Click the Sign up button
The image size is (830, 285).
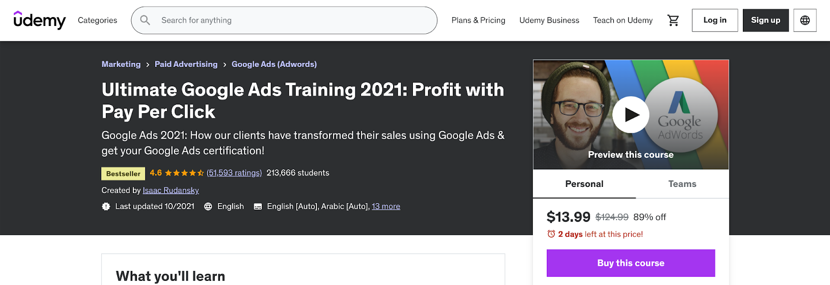pyautogui.click(x=766, y=20)
